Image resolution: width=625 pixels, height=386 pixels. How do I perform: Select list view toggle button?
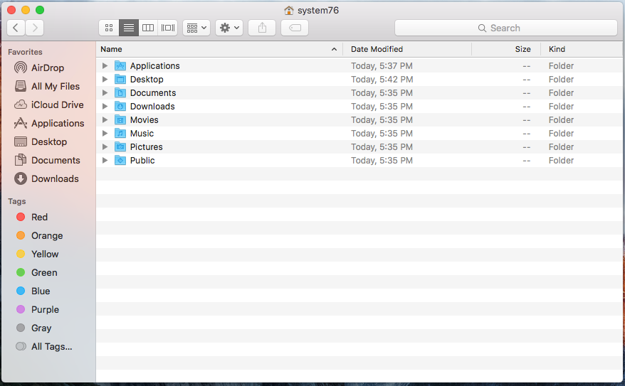[x=129, y=28]
